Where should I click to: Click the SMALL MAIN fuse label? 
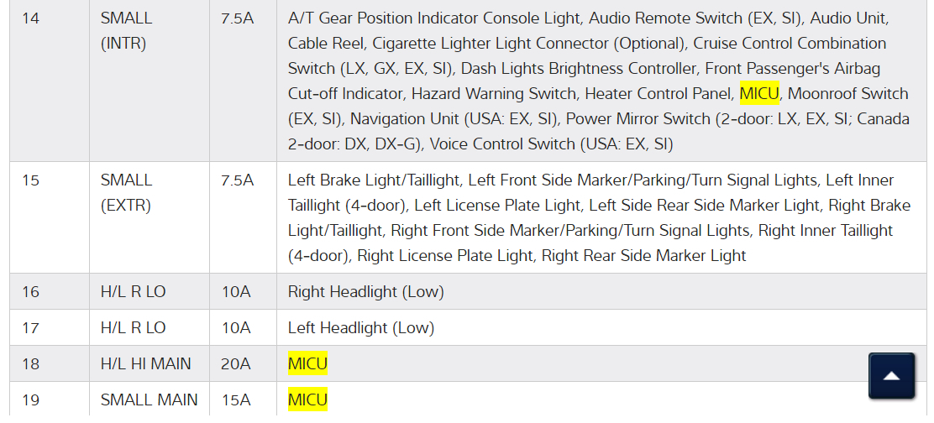pyautogui.click(x=149, y=399)
